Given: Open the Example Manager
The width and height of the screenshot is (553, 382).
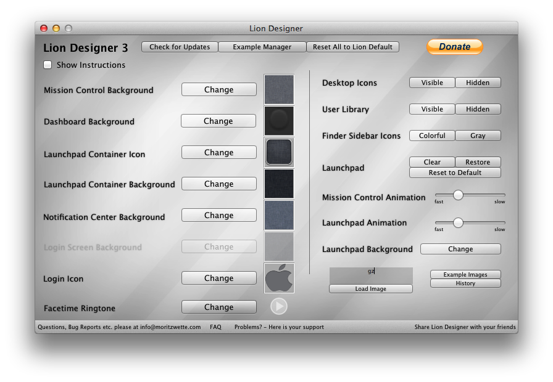Looking at the screenshot, I should click(x=262, y=47).
